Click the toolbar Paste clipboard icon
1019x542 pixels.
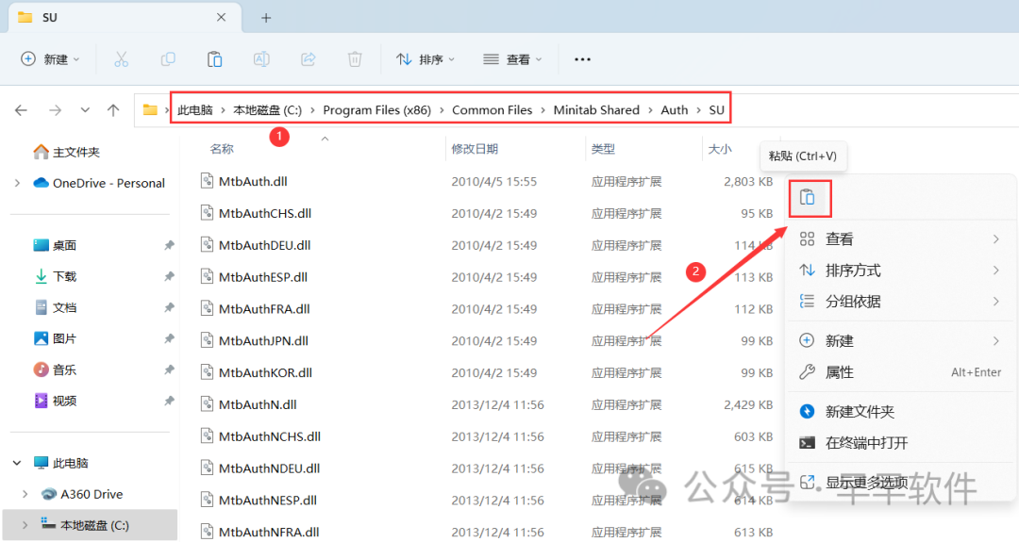pos(214,59)
